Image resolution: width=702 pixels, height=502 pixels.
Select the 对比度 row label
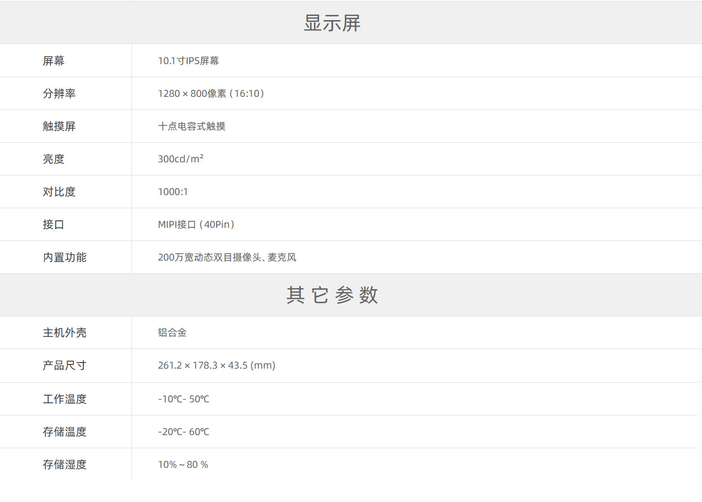click(59, 192)
